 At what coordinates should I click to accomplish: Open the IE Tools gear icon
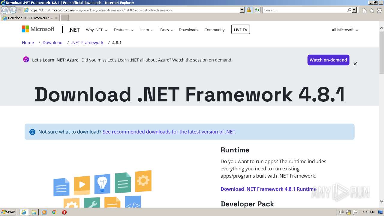[x=379, y=10]
